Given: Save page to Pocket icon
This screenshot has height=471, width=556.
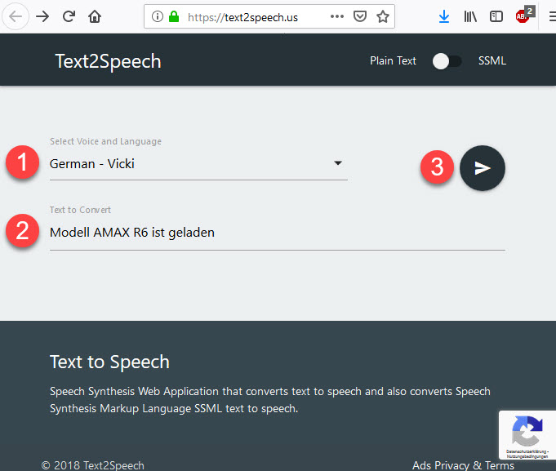Looking at the screenshot, I should pyautogui.click(x=359, y=16).
